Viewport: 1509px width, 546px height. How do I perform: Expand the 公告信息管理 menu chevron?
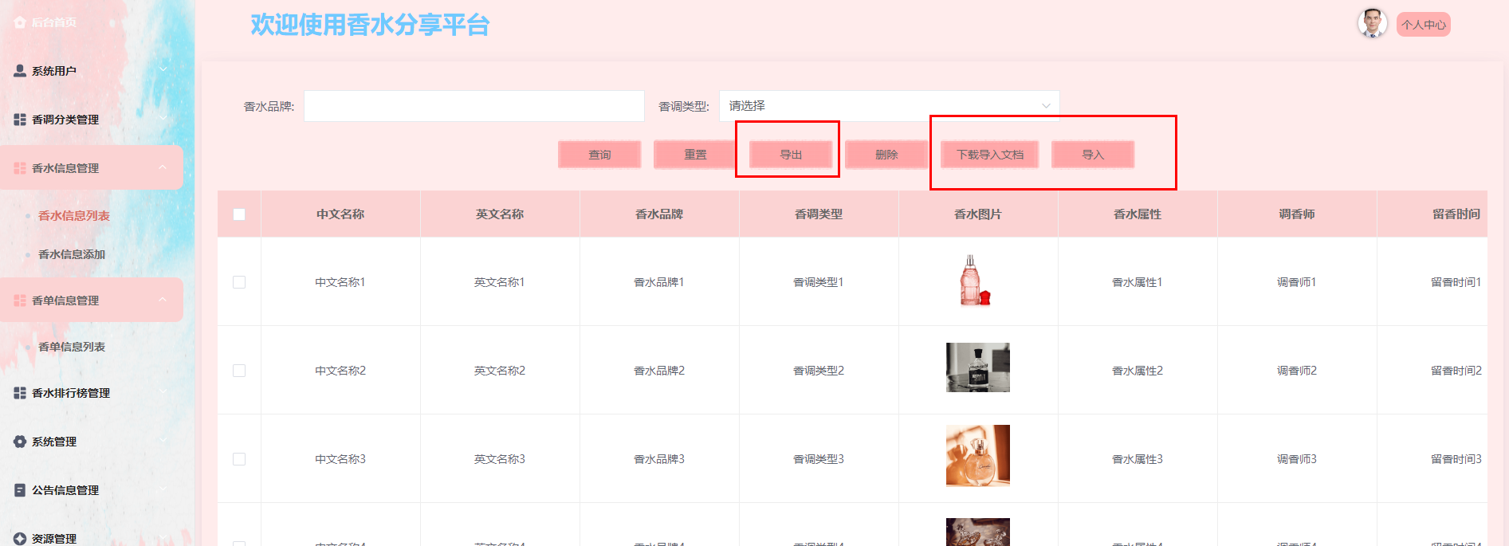tap(163, 489)
